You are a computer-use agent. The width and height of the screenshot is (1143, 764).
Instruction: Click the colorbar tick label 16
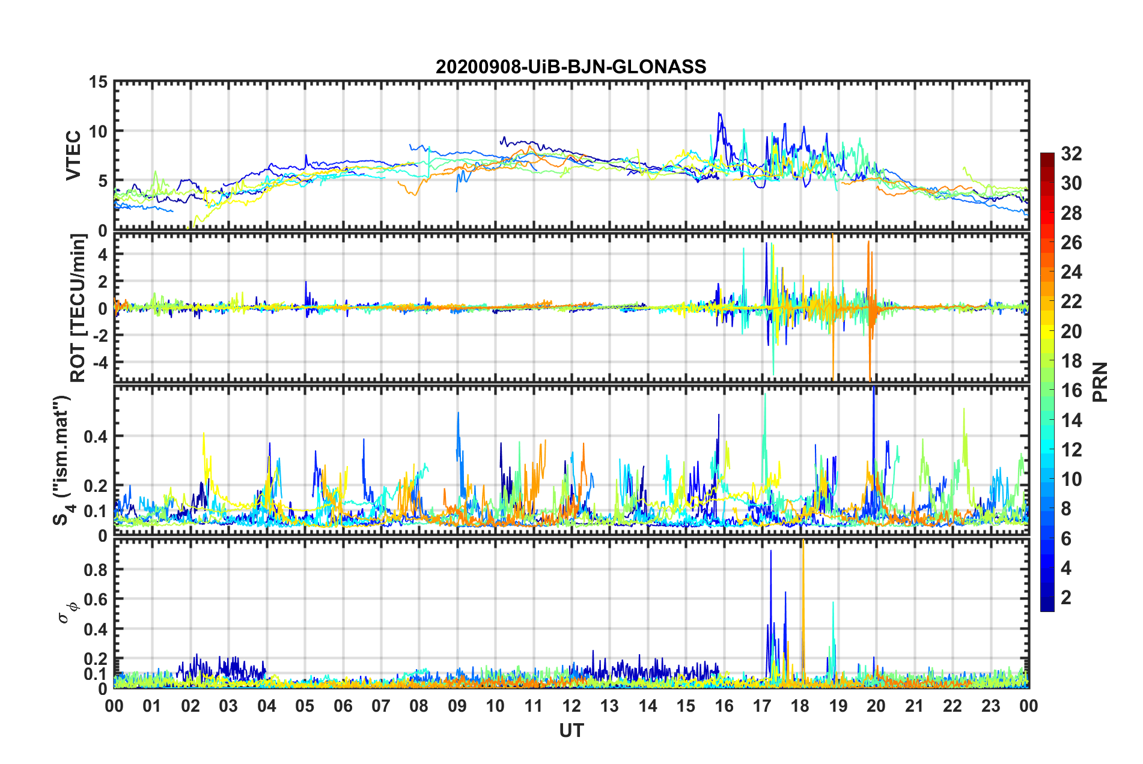pyautogui.click(x=1071, y=390)
